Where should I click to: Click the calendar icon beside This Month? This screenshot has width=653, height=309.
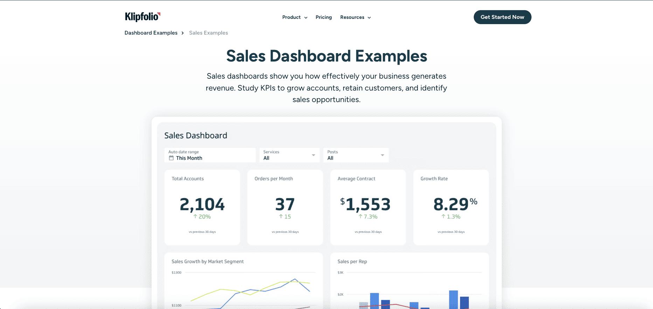pyautogui.click(x=171, y=158)
